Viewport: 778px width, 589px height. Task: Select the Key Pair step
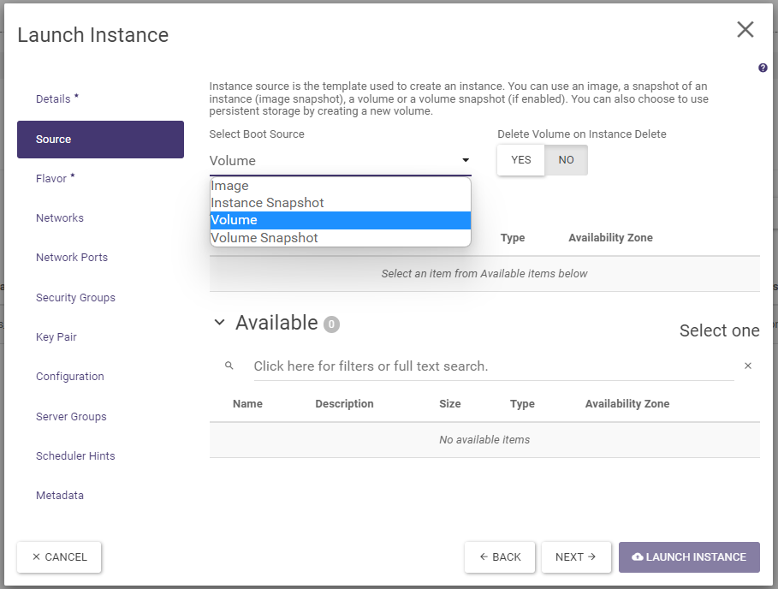(x=56, y=337)
